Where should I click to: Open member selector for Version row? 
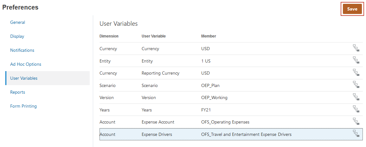(356, 97)
